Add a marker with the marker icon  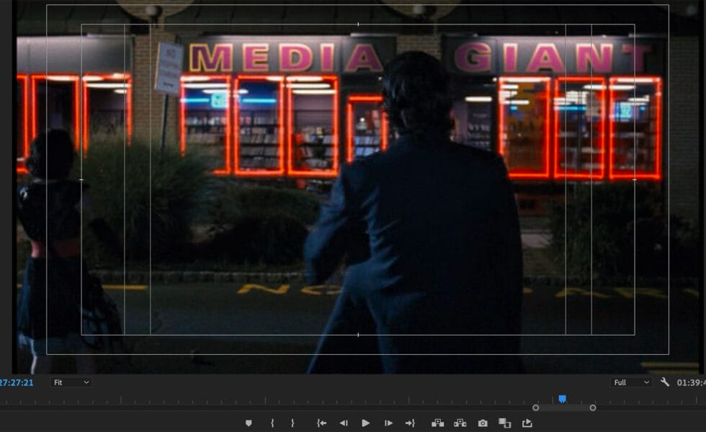pos(249,423)
